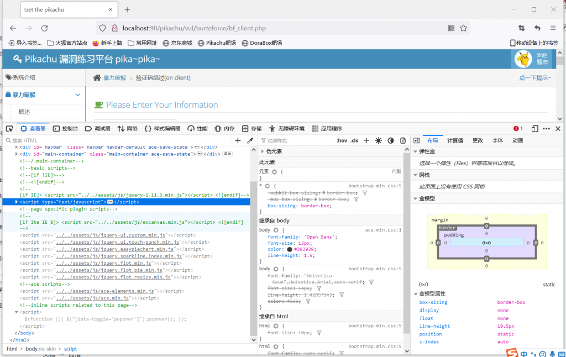Image resolution: width=566 pixels, height=357 pixels.
Task: Click the QR code icon in address bar
Action: (x=451, y=28)
